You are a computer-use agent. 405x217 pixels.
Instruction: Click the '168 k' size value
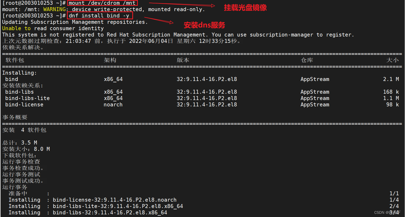click(391, 92)
